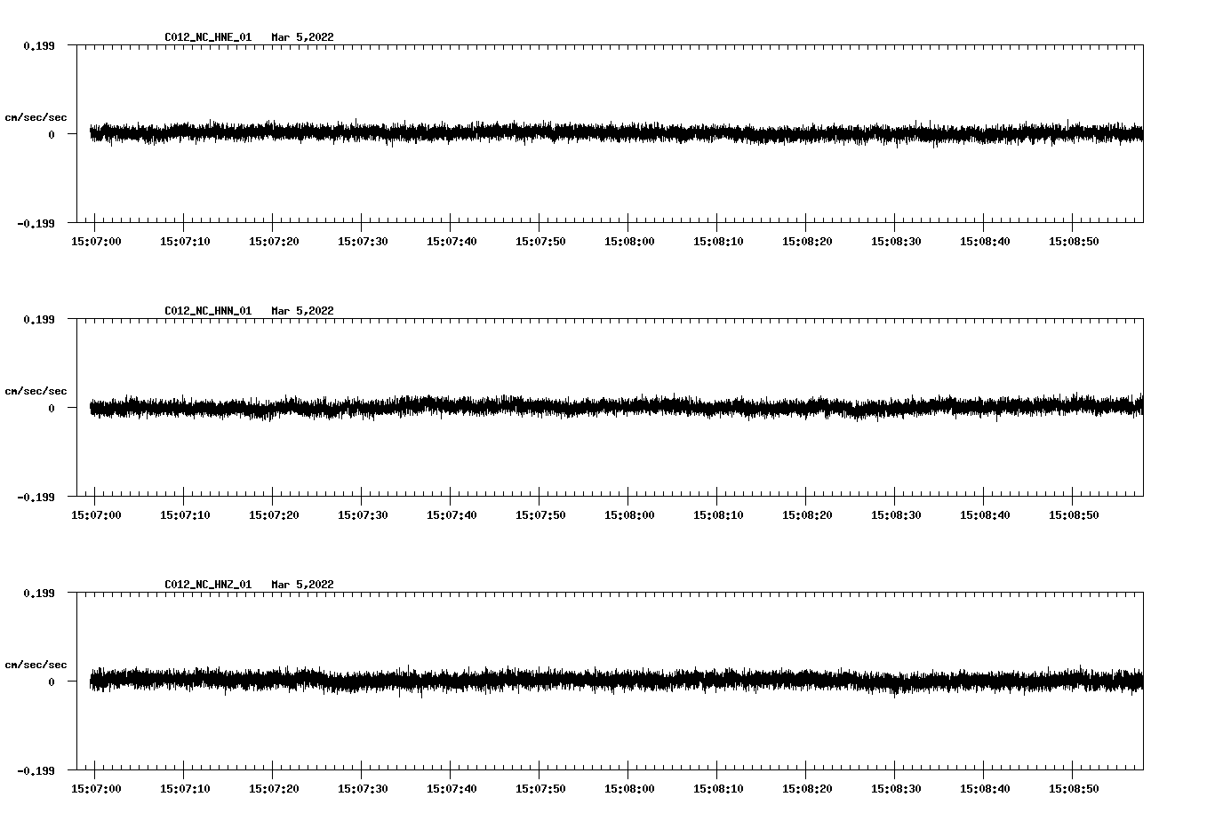Click the 0.199 upper limit on HNE plot
The height and width of the screenshot is (821, 1207).
coord(38,45)
